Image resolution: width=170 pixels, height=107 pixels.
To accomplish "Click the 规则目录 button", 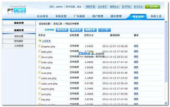I will pyautogui.click(x=90, y=30).
